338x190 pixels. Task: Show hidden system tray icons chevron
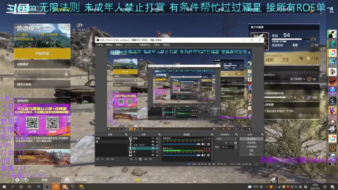tap(267, 187)
